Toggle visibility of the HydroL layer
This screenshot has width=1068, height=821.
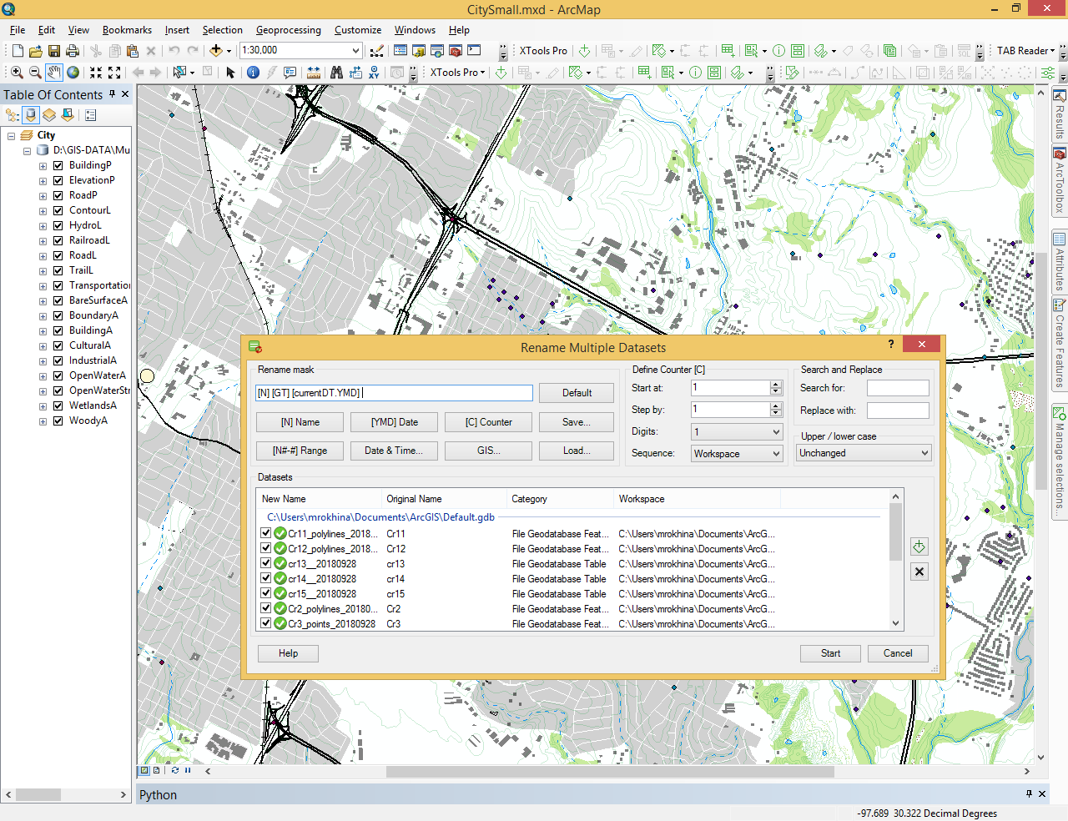pyautogui.click(x=58, y=225)
